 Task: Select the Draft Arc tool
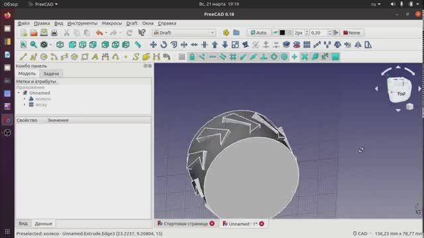click(x=54, y=57)
